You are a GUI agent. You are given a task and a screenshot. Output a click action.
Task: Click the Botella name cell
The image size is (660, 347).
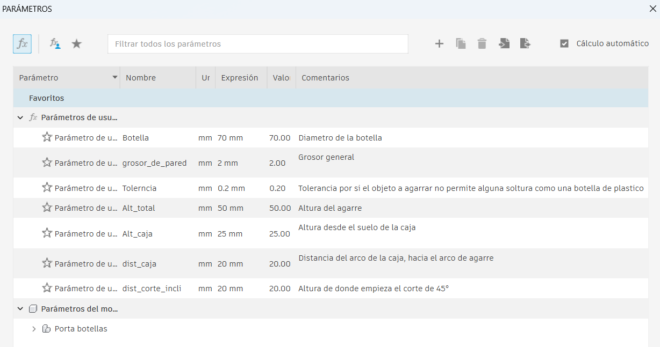(x=135, y=138)
